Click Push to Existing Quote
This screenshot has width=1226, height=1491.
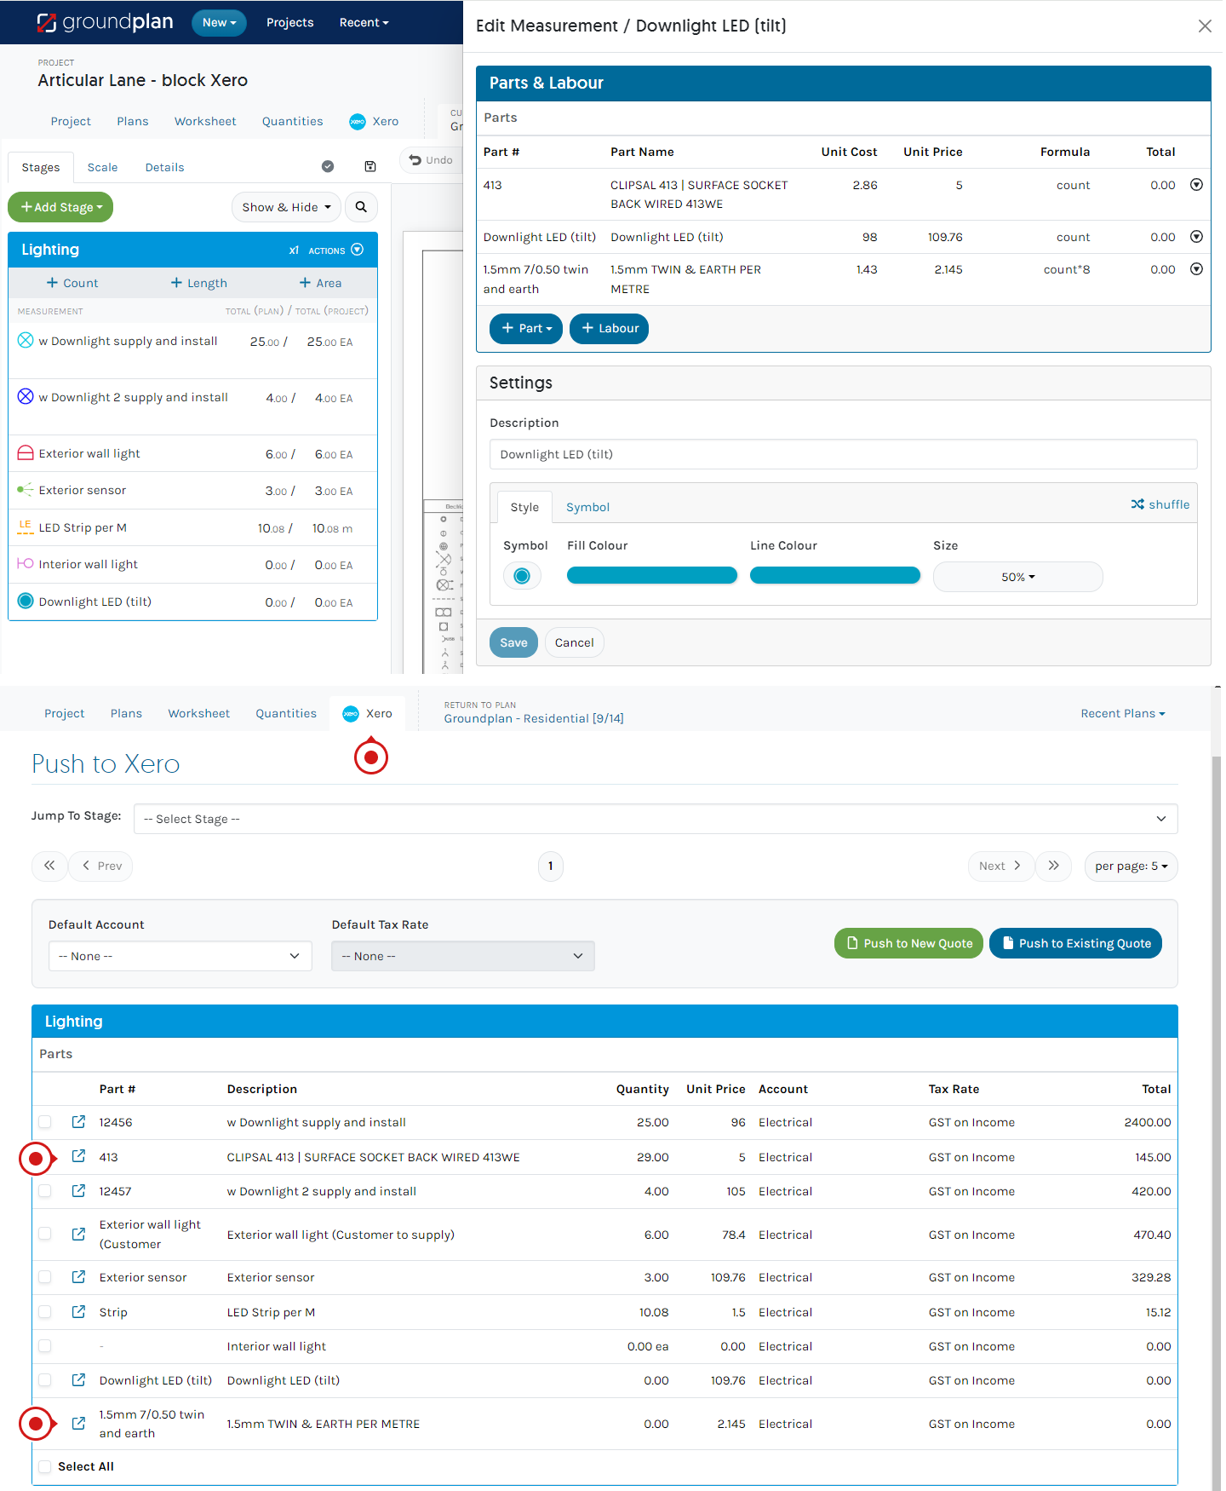pyautogui.click(x=1076, y=943)
